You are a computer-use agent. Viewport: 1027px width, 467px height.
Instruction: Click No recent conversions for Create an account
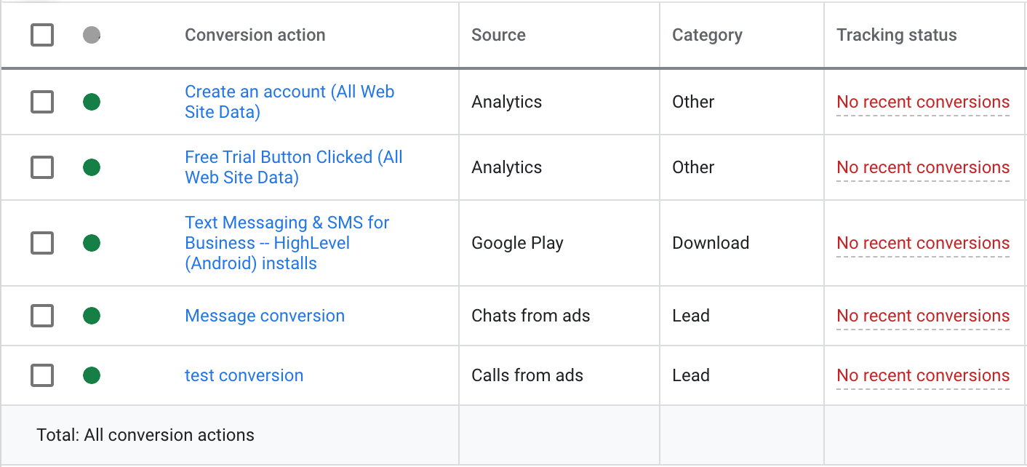(922, 102)
